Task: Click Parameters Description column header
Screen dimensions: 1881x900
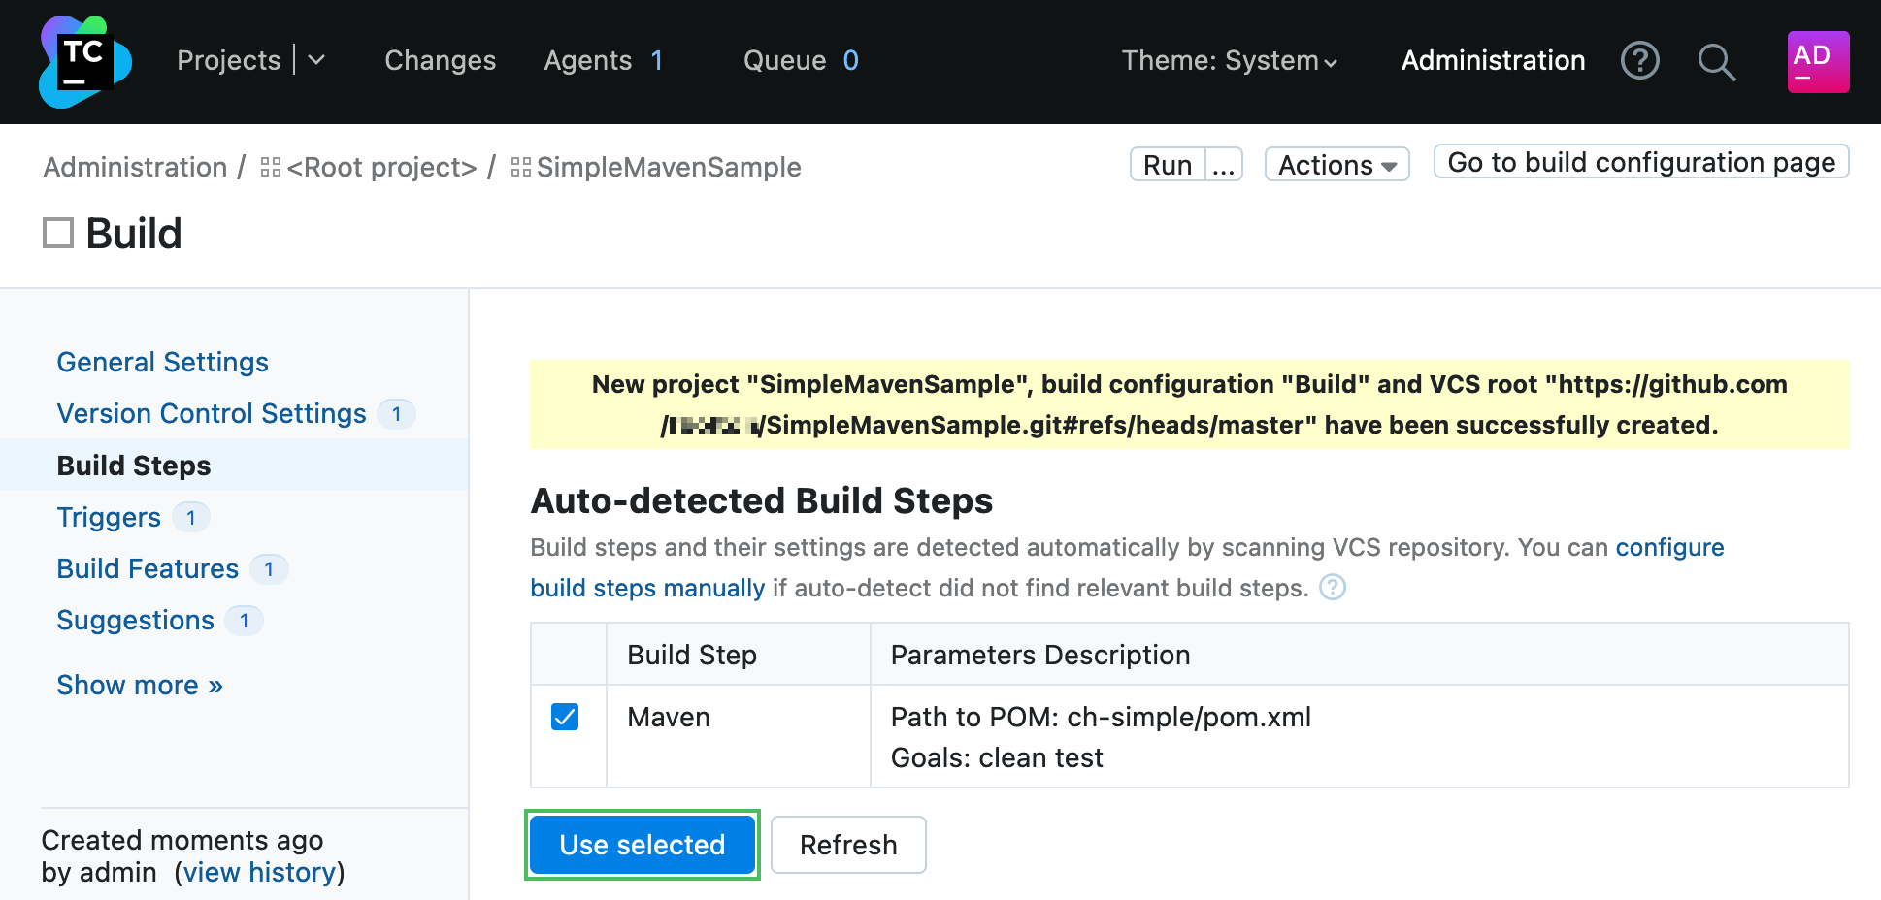Action: click(1360, 655)
